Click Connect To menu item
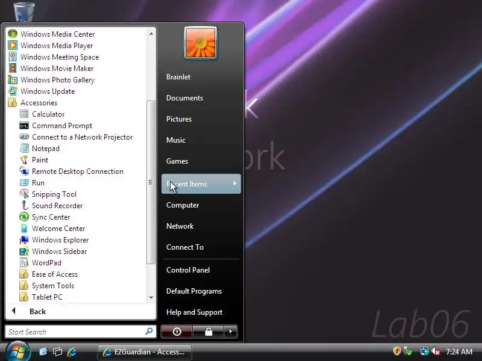The height and width of the screenshot is (361, 482). click(x=185, y=247)
